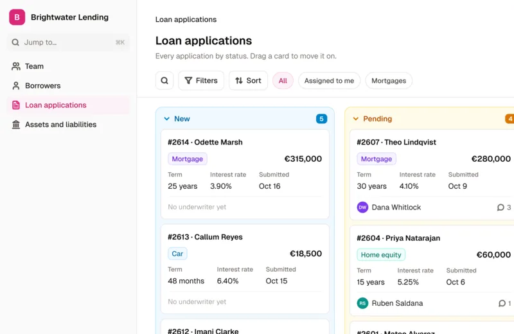This screenshot has width=514, height=334.
Task: Click the Ruben Saldana RS avatar
Action: pyautogui.click(x=362, y=303)
